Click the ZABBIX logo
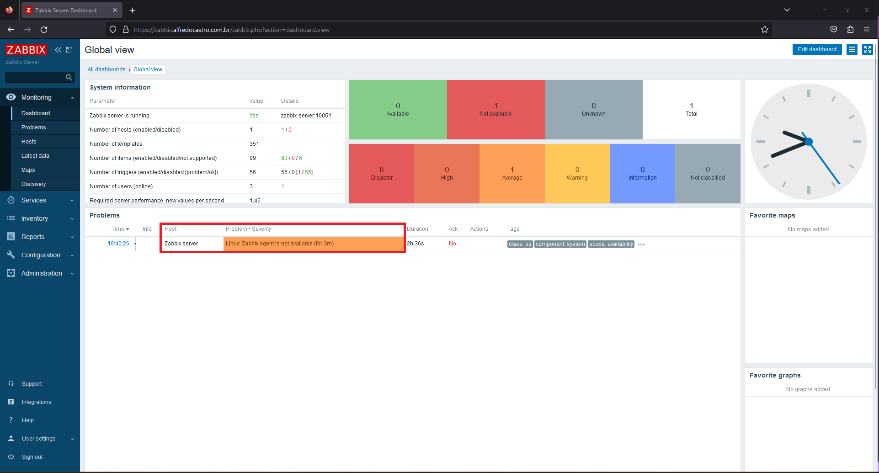 (26, 50)
